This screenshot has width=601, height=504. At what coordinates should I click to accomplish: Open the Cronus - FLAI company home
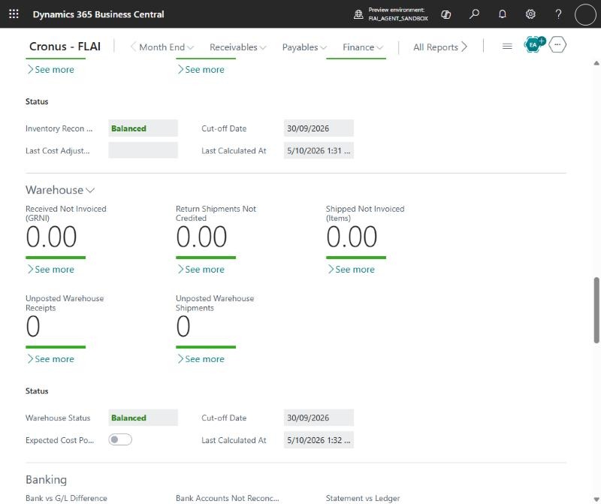[65, 47]
